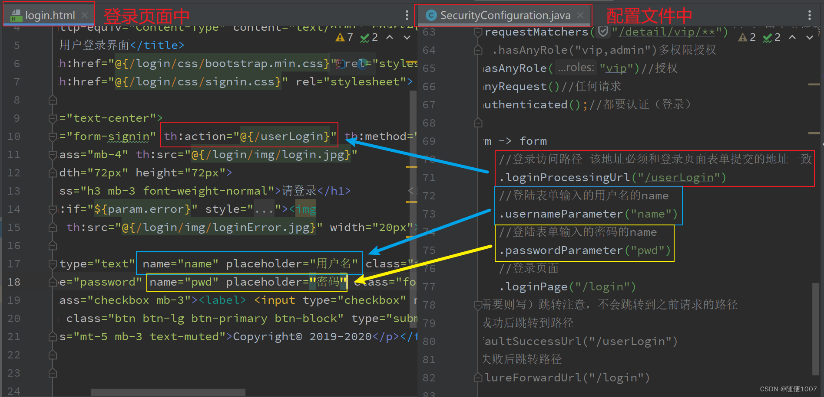
Task: Click name="name" attribute on line 17
Action: 180,264
